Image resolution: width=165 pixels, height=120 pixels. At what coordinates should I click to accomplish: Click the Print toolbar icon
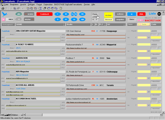click(x=3, y=8)
